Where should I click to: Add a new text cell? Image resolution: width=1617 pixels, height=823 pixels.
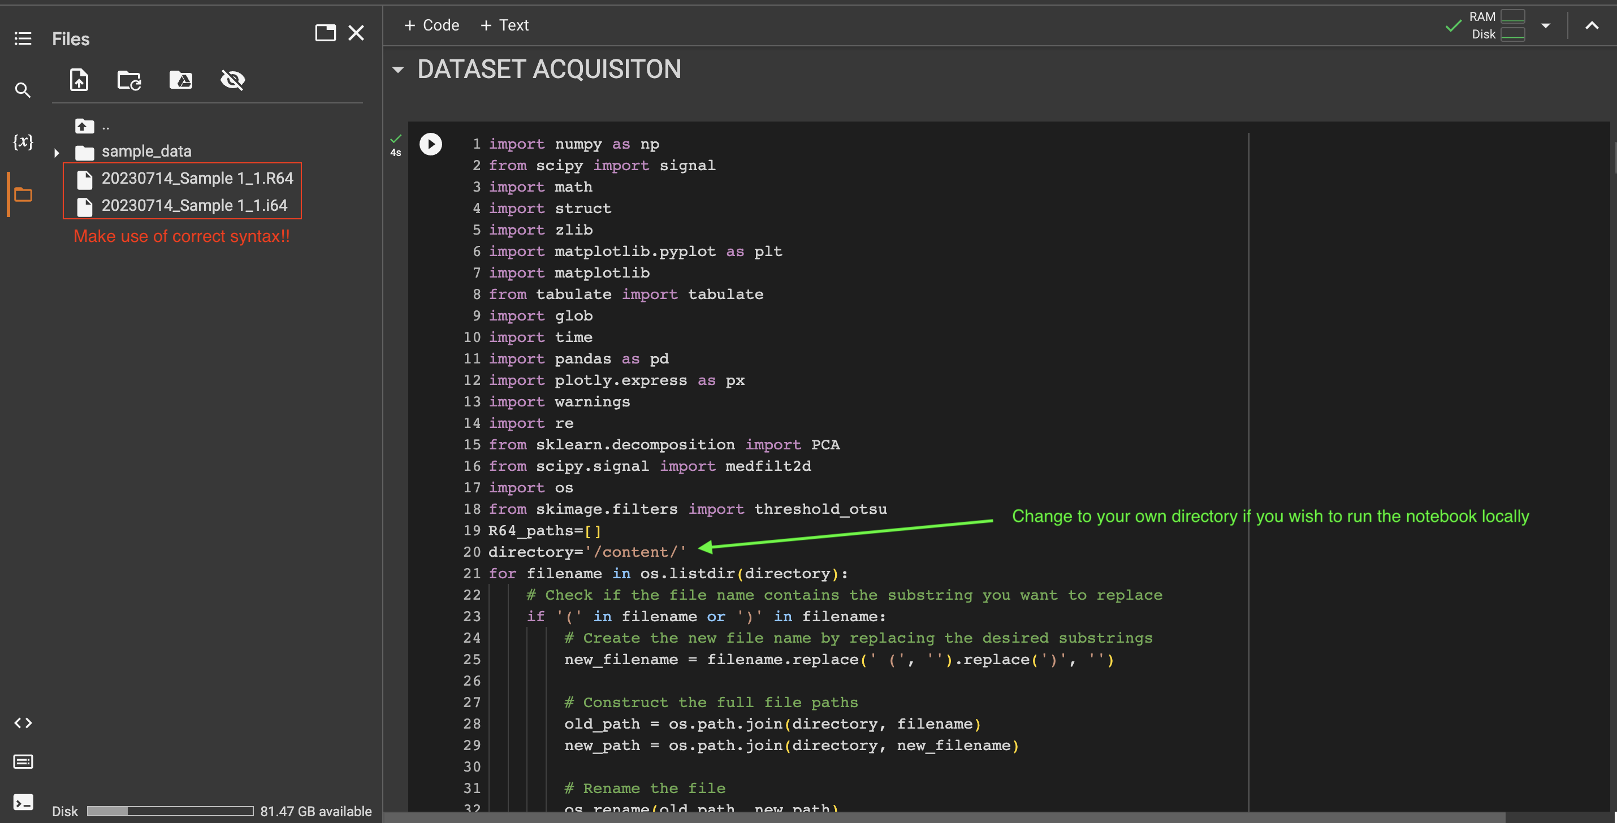504,24
